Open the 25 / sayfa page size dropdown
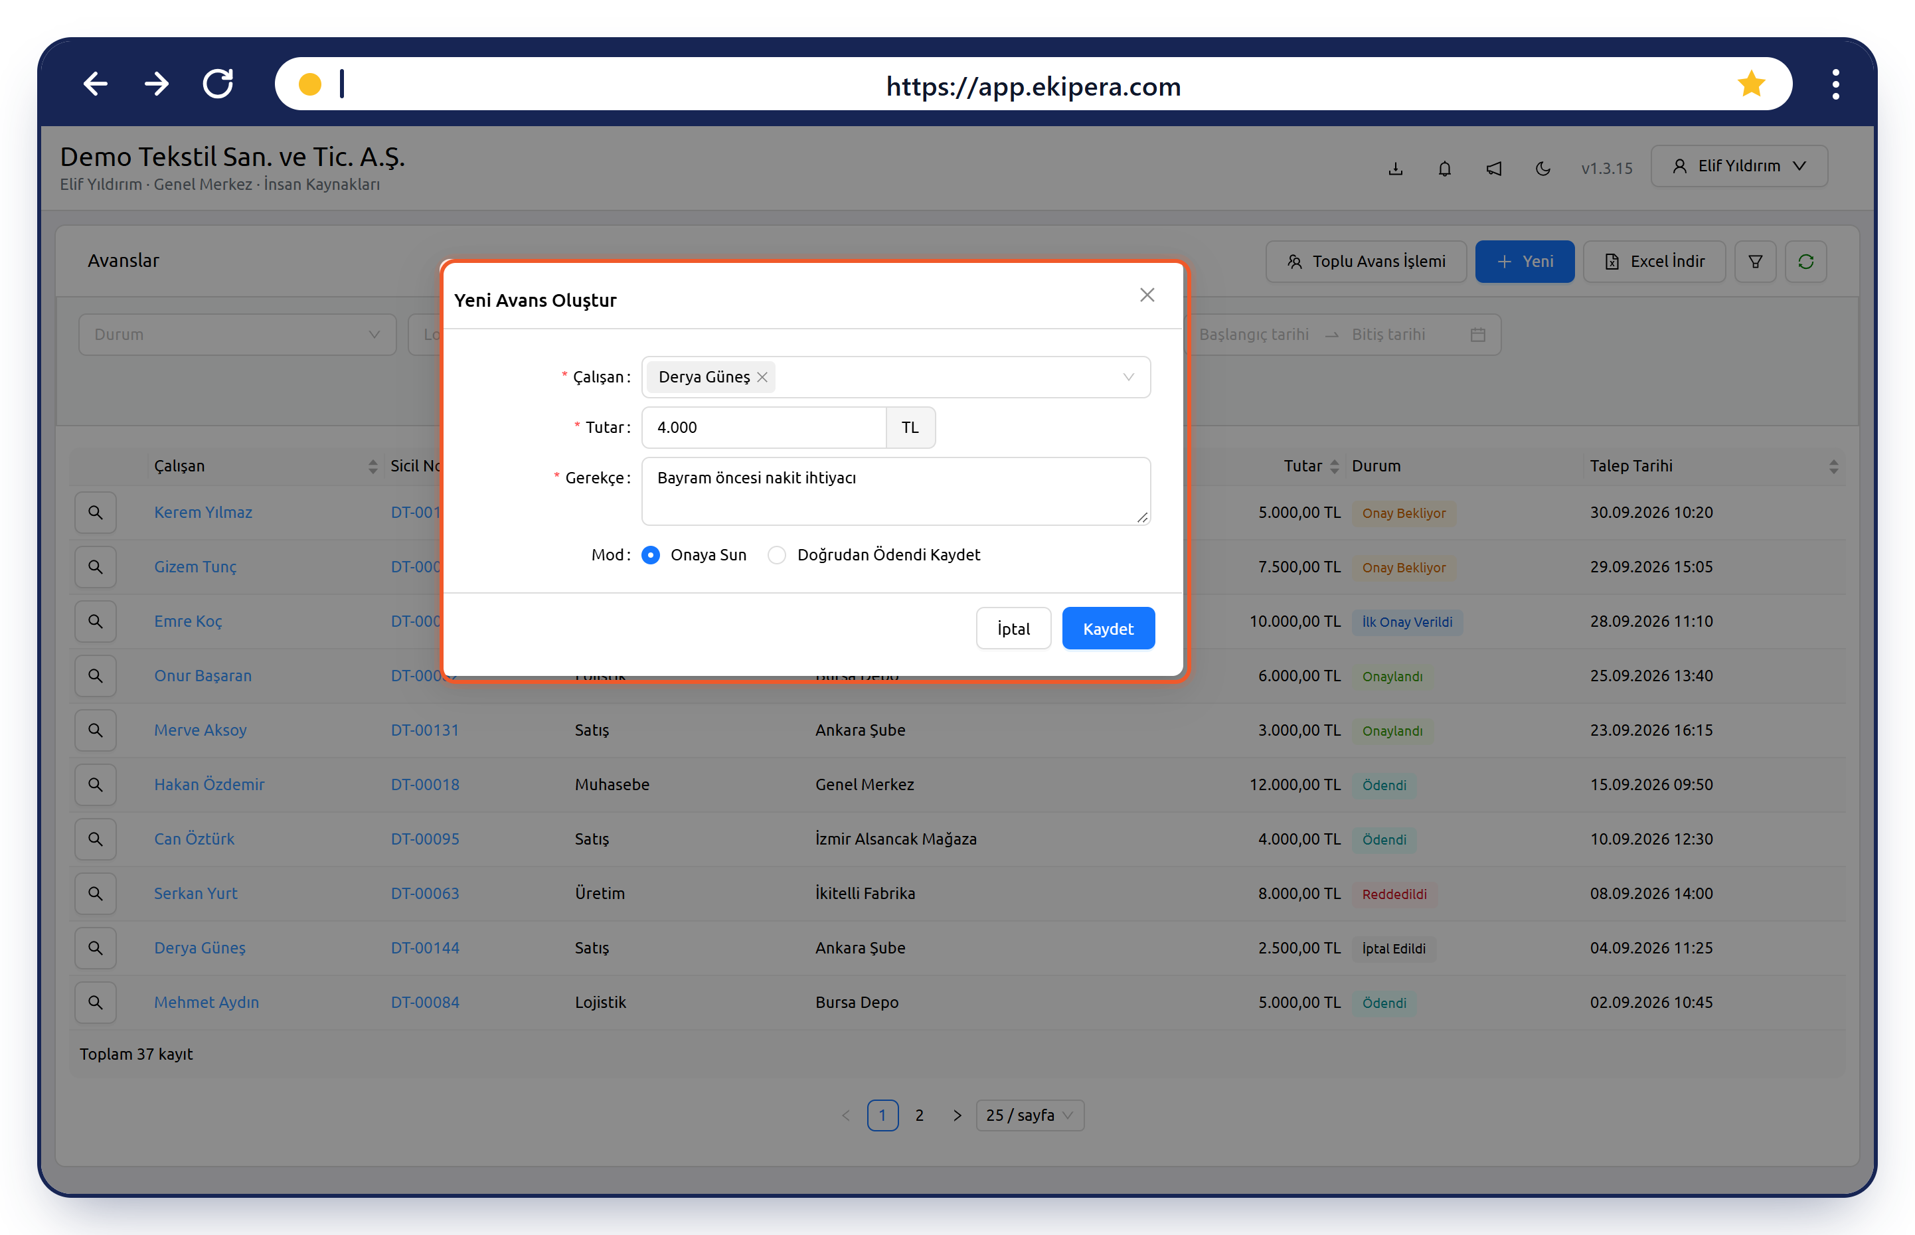Screen dimensions: 1915x1235 pyautogui.click(x=1030, y=1115)
